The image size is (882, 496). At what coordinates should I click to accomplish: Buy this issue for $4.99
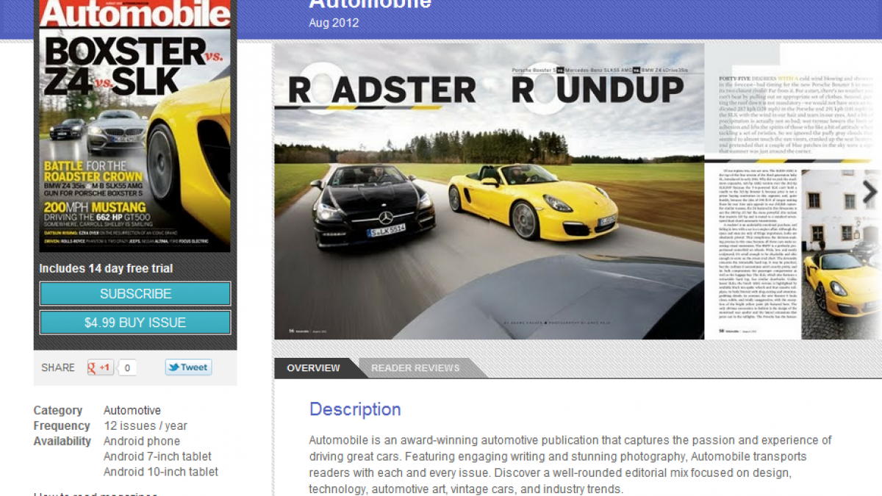135,323
